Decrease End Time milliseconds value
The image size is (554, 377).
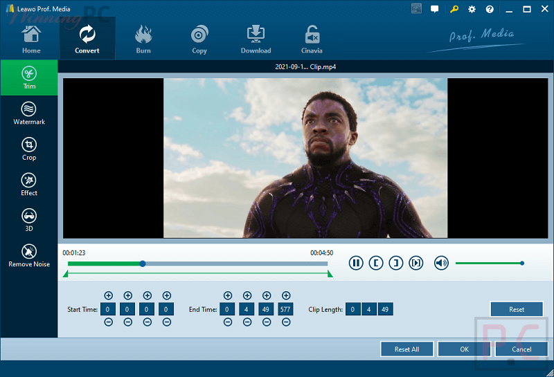point(286,322)
